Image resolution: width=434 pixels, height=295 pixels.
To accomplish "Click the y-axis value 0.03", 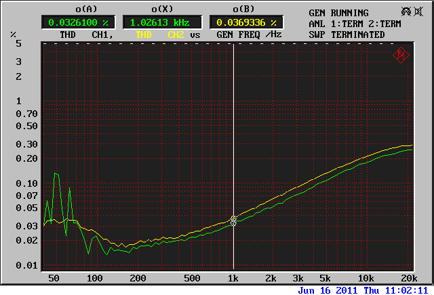I will (26, 226).
